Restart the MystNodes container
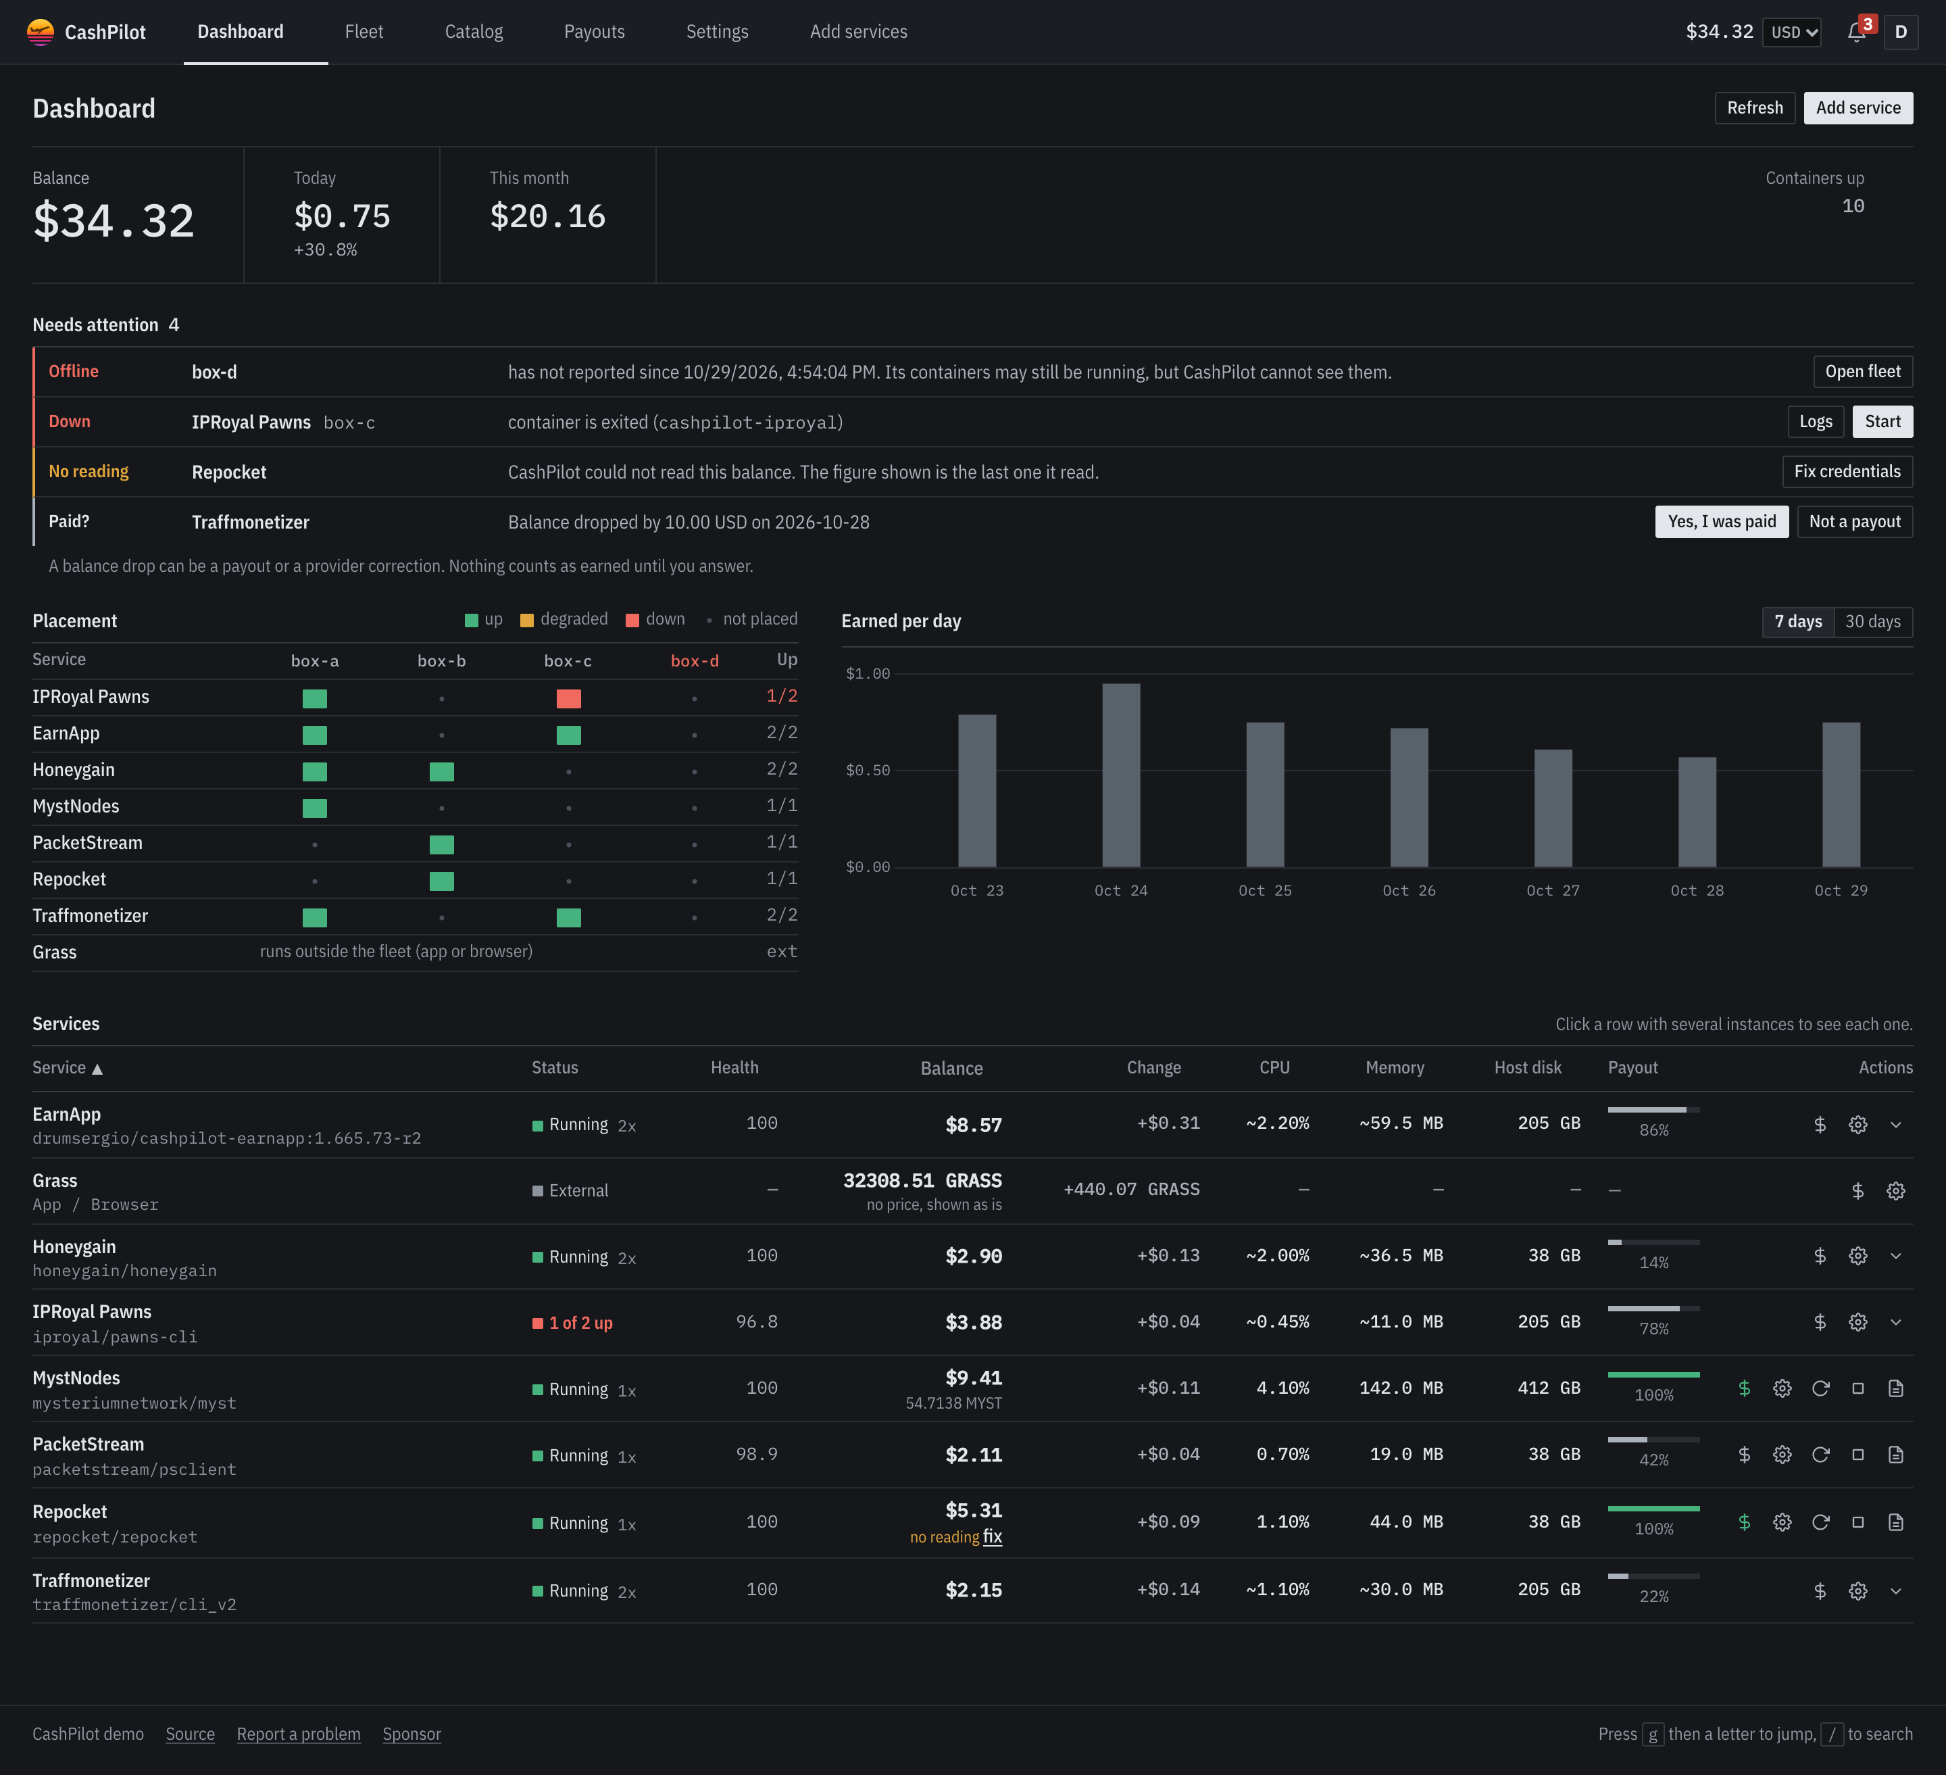 tap(1820, 1388)
